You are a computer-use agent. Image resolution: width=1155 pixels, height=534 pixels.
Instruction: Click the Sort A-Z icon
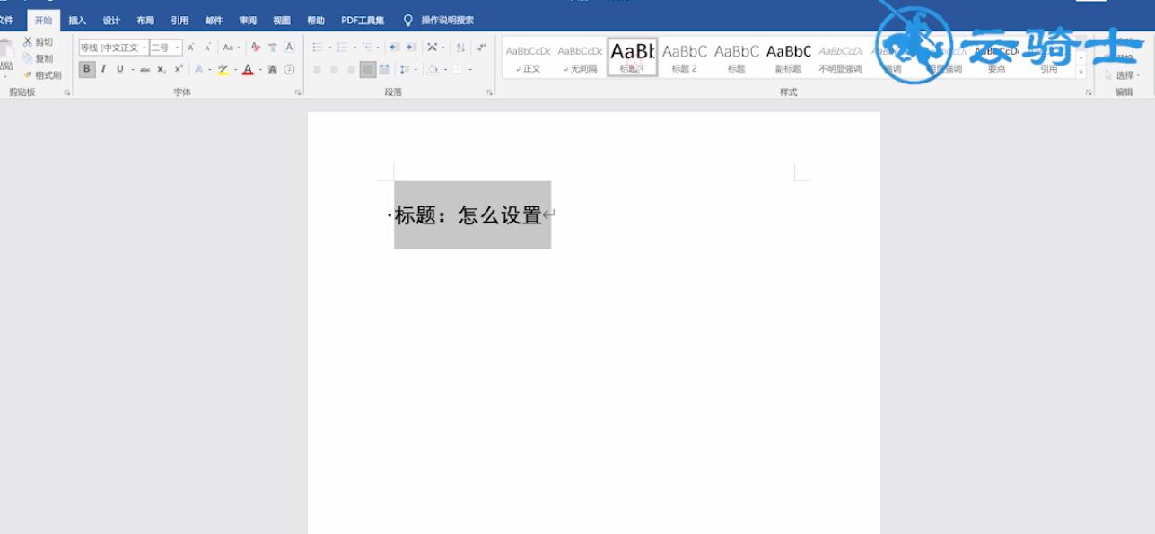click(x=460, y=47)
